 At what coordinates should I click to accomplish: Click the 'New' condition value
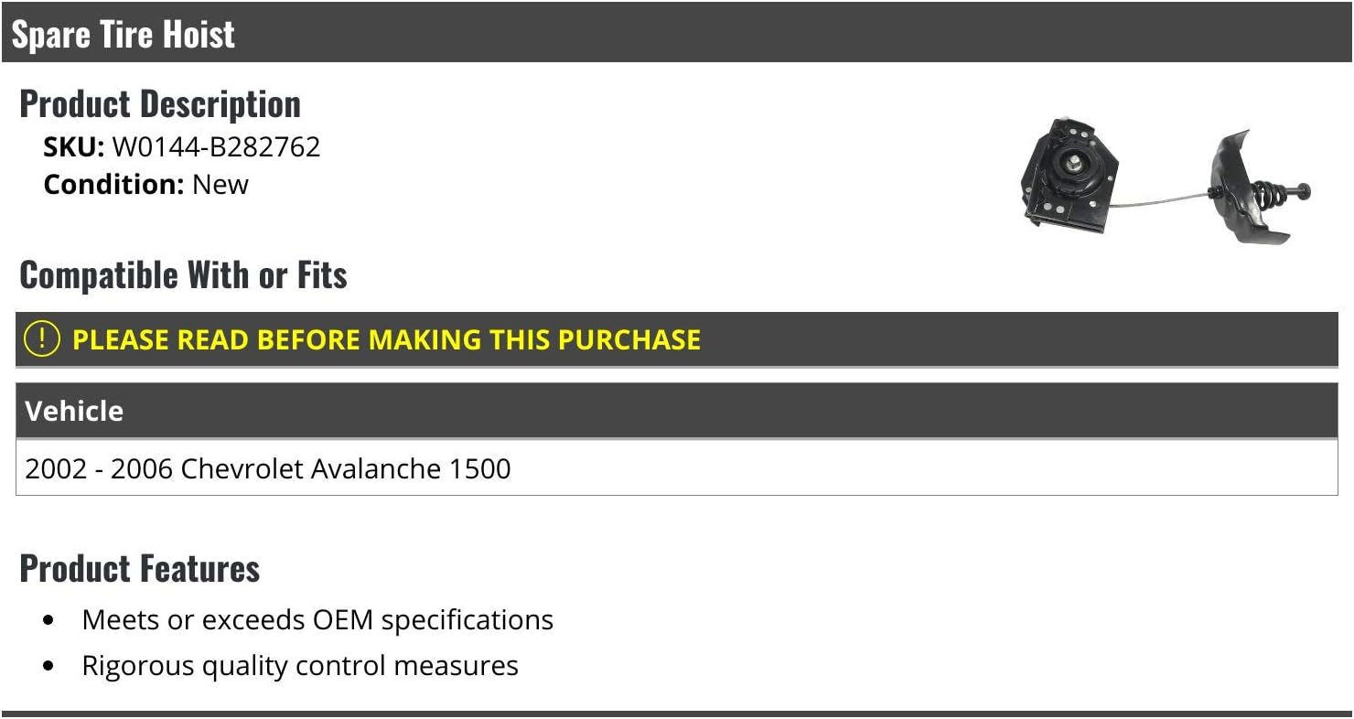pos(220,185)
